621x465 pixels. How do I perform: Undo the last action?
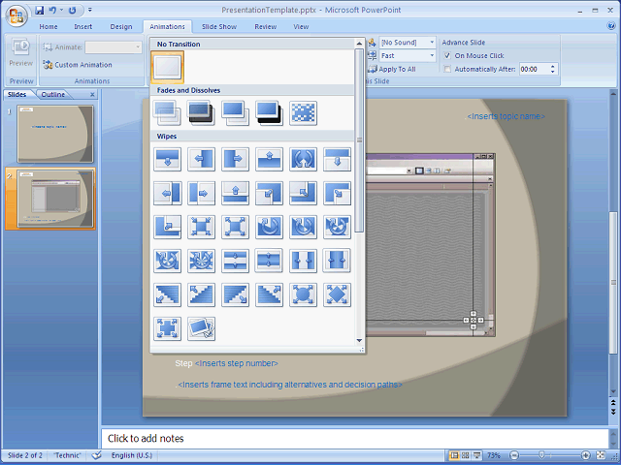52,10
